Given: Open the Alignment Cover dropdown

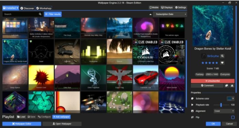Looking at the screenshot, I should tap(224, 111).
